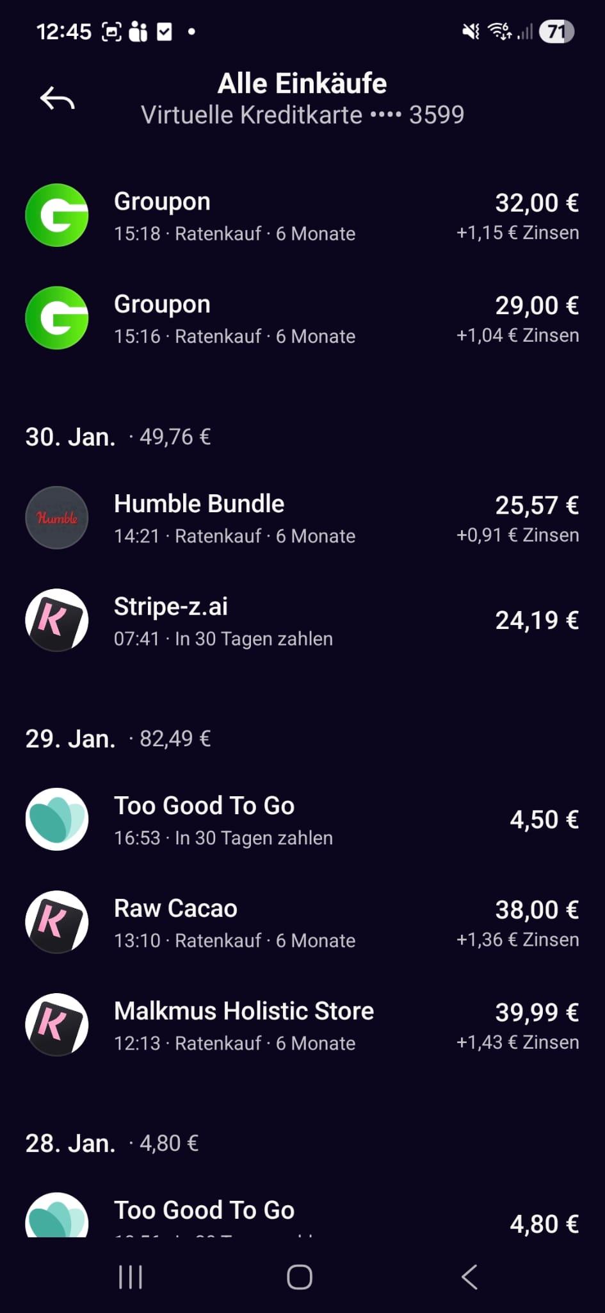The height and width of the screenshot is (1313, 605).
Task: Tap the 29. Jan. date header
Action: click(x=70, y=739)
